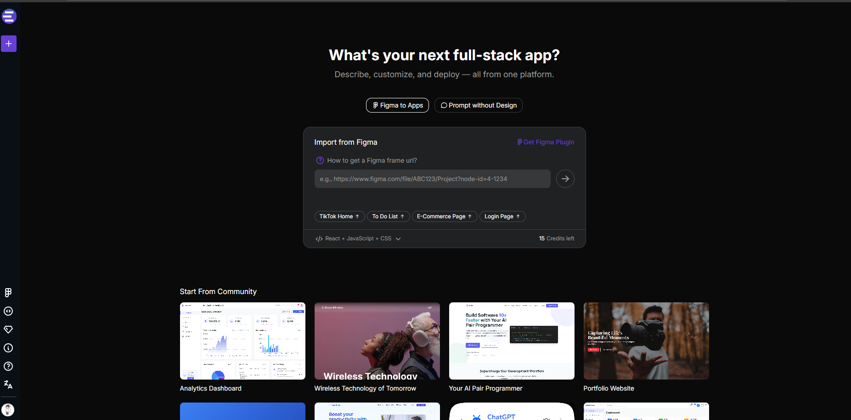Open Your AI Pair Programmer thumbnail
The width and height of the screenshot is (851, 420).
[512, 341]
